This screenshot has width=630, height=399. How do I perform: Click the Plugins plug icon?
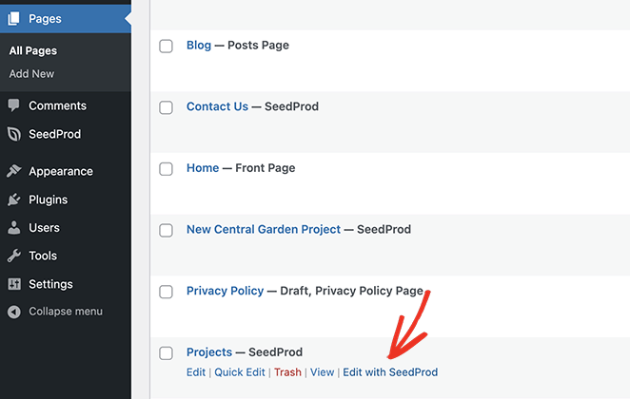click(13, 199)
